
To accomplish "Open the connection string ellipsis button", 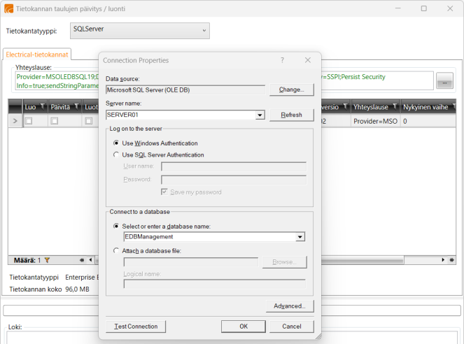I will point(444,80).
